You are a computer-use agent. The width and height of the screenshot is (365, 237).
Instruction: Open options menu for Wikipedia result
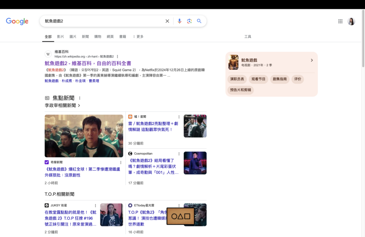point(118,57)
